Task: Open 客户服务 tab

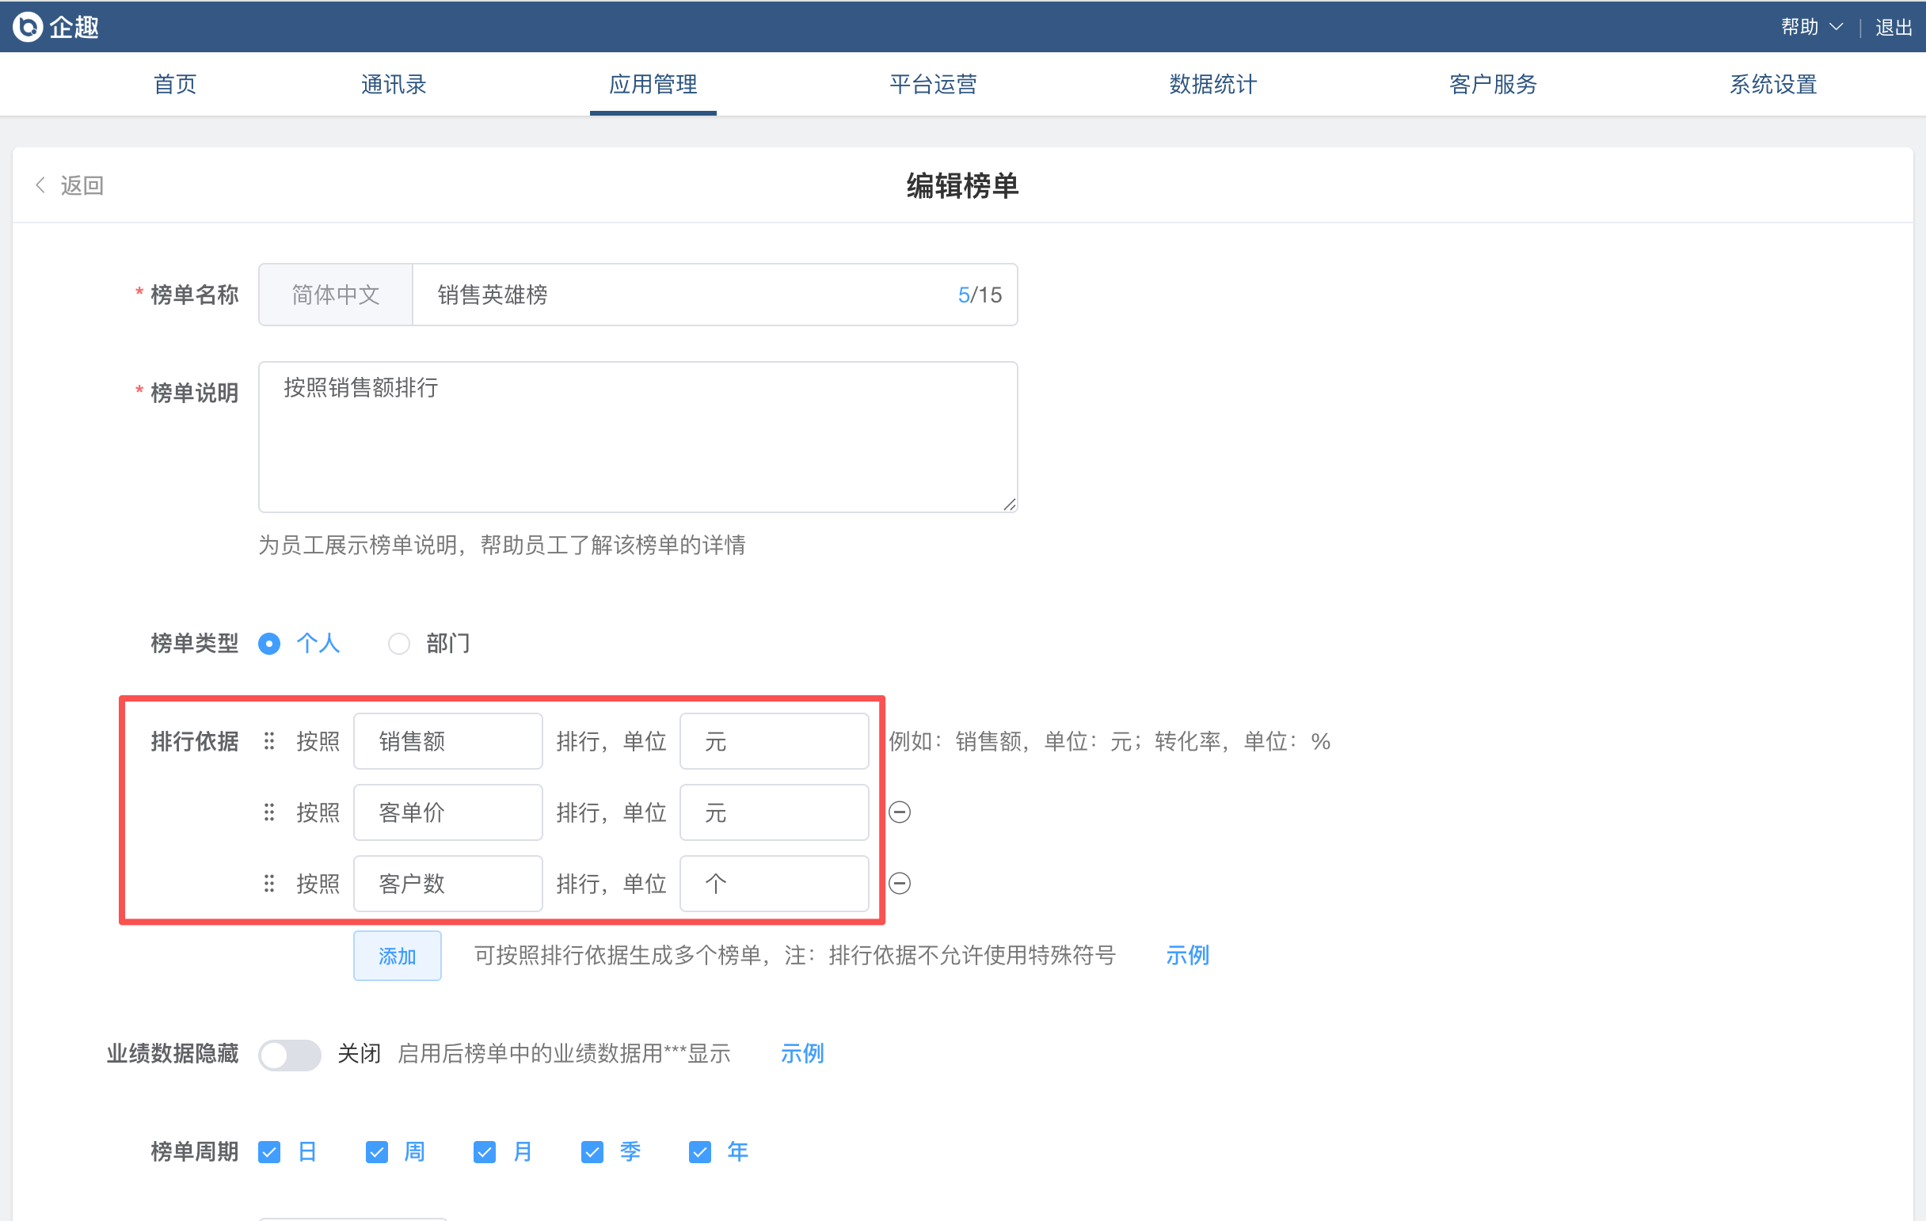Action: point(1494,84)
